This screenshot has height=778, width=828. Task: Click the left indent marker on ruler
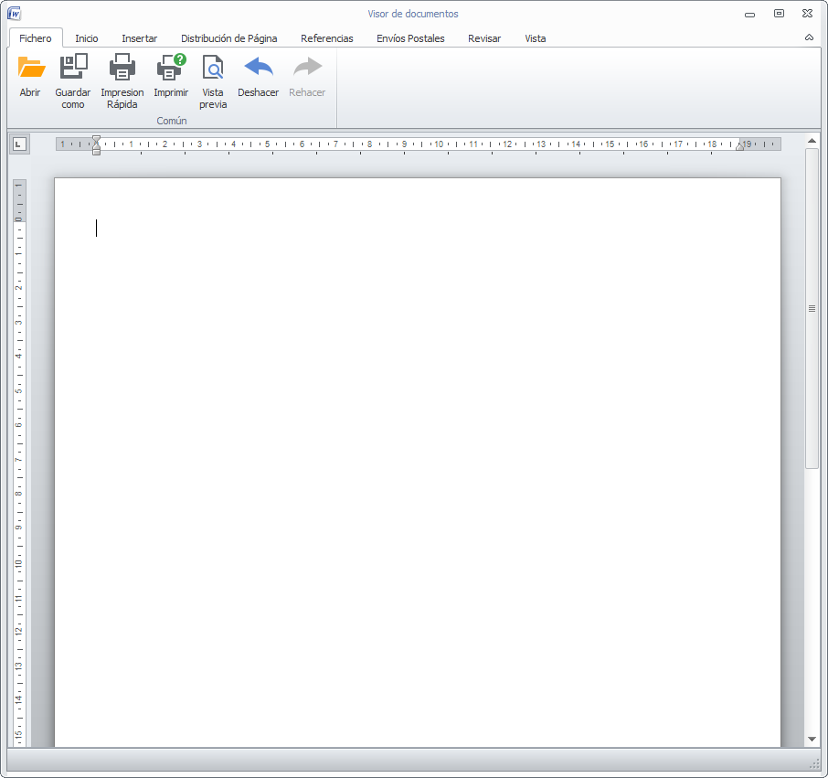pos(96,151)
